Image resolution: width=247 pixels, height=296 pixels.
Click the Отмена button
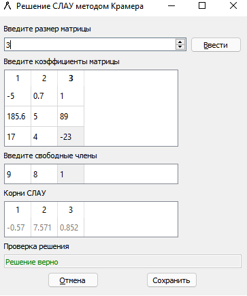[x=73, y=280]
